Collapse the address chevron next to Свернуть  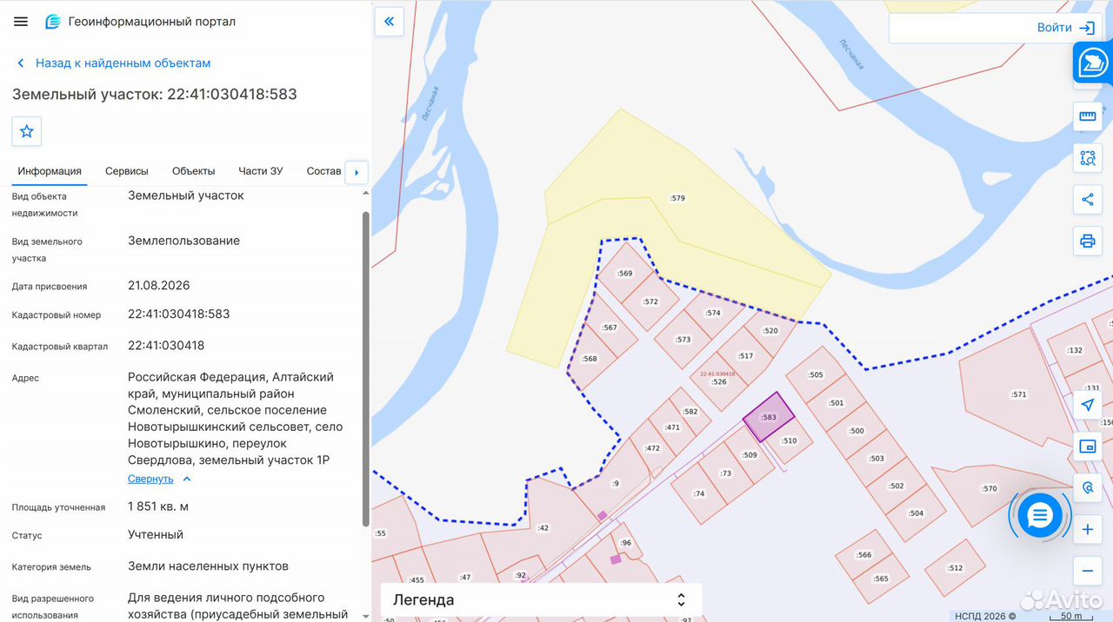[x=186, y=479]
